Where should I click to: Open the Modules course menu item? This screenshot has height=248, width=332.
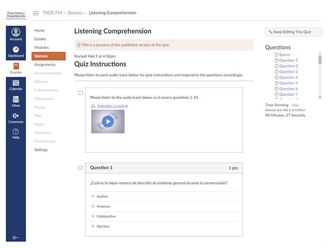(x=41, y=47)
